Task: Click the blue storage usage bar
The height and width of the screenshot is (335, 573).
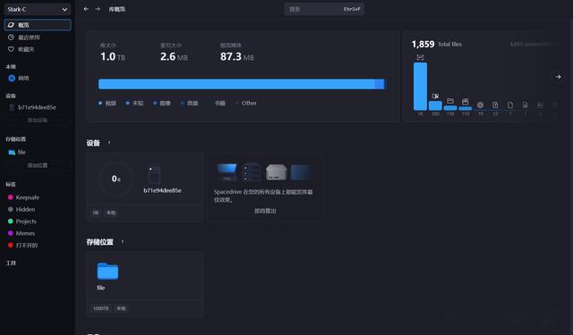Action: pyautogui.click(x=242, y=84)
